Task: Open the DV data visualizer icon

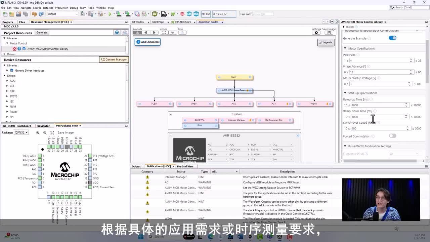Action: coord(155,14)
